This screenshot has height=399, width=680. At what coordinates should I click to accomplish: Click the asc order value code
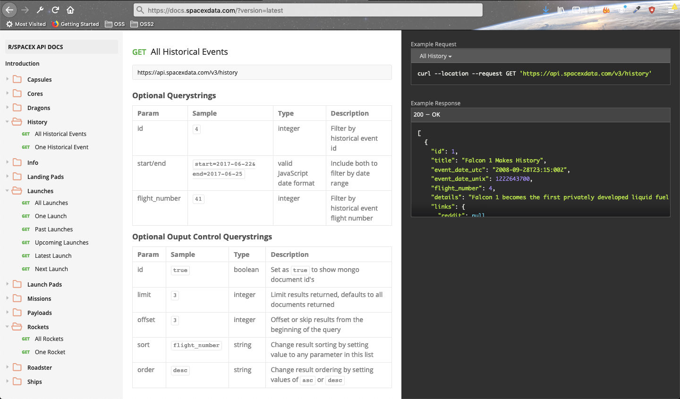[307, 381]
